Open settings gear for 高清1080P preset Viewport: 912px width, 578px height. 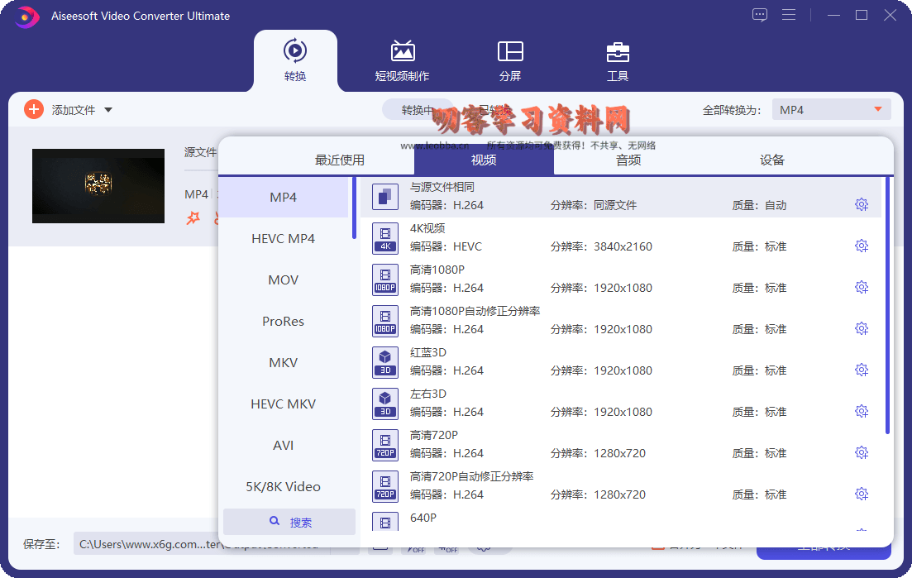tap(861, 287)
